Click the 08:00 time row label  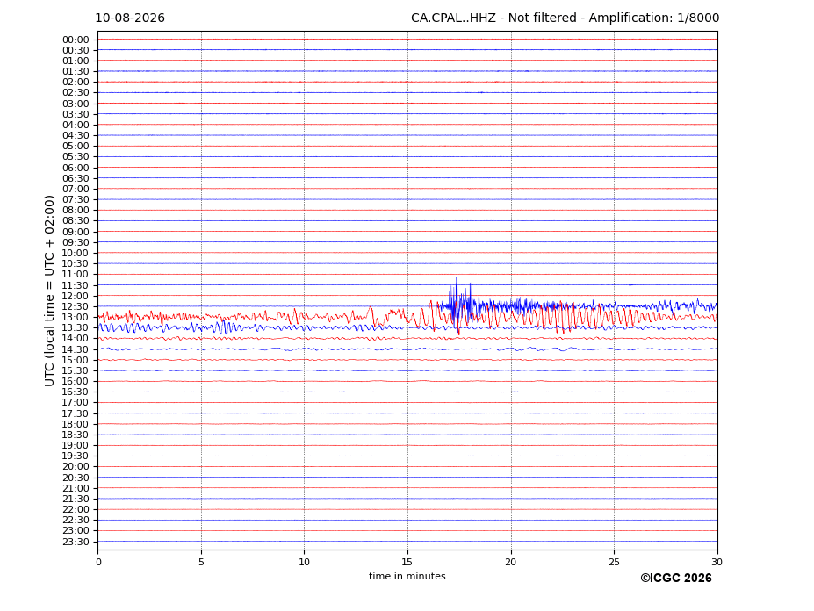(76, 210)
